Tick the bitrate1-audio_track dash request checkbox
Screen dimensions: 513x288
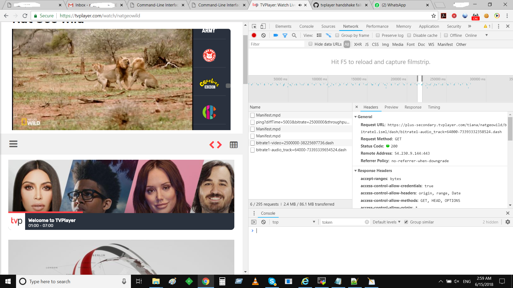pos(252,150)
